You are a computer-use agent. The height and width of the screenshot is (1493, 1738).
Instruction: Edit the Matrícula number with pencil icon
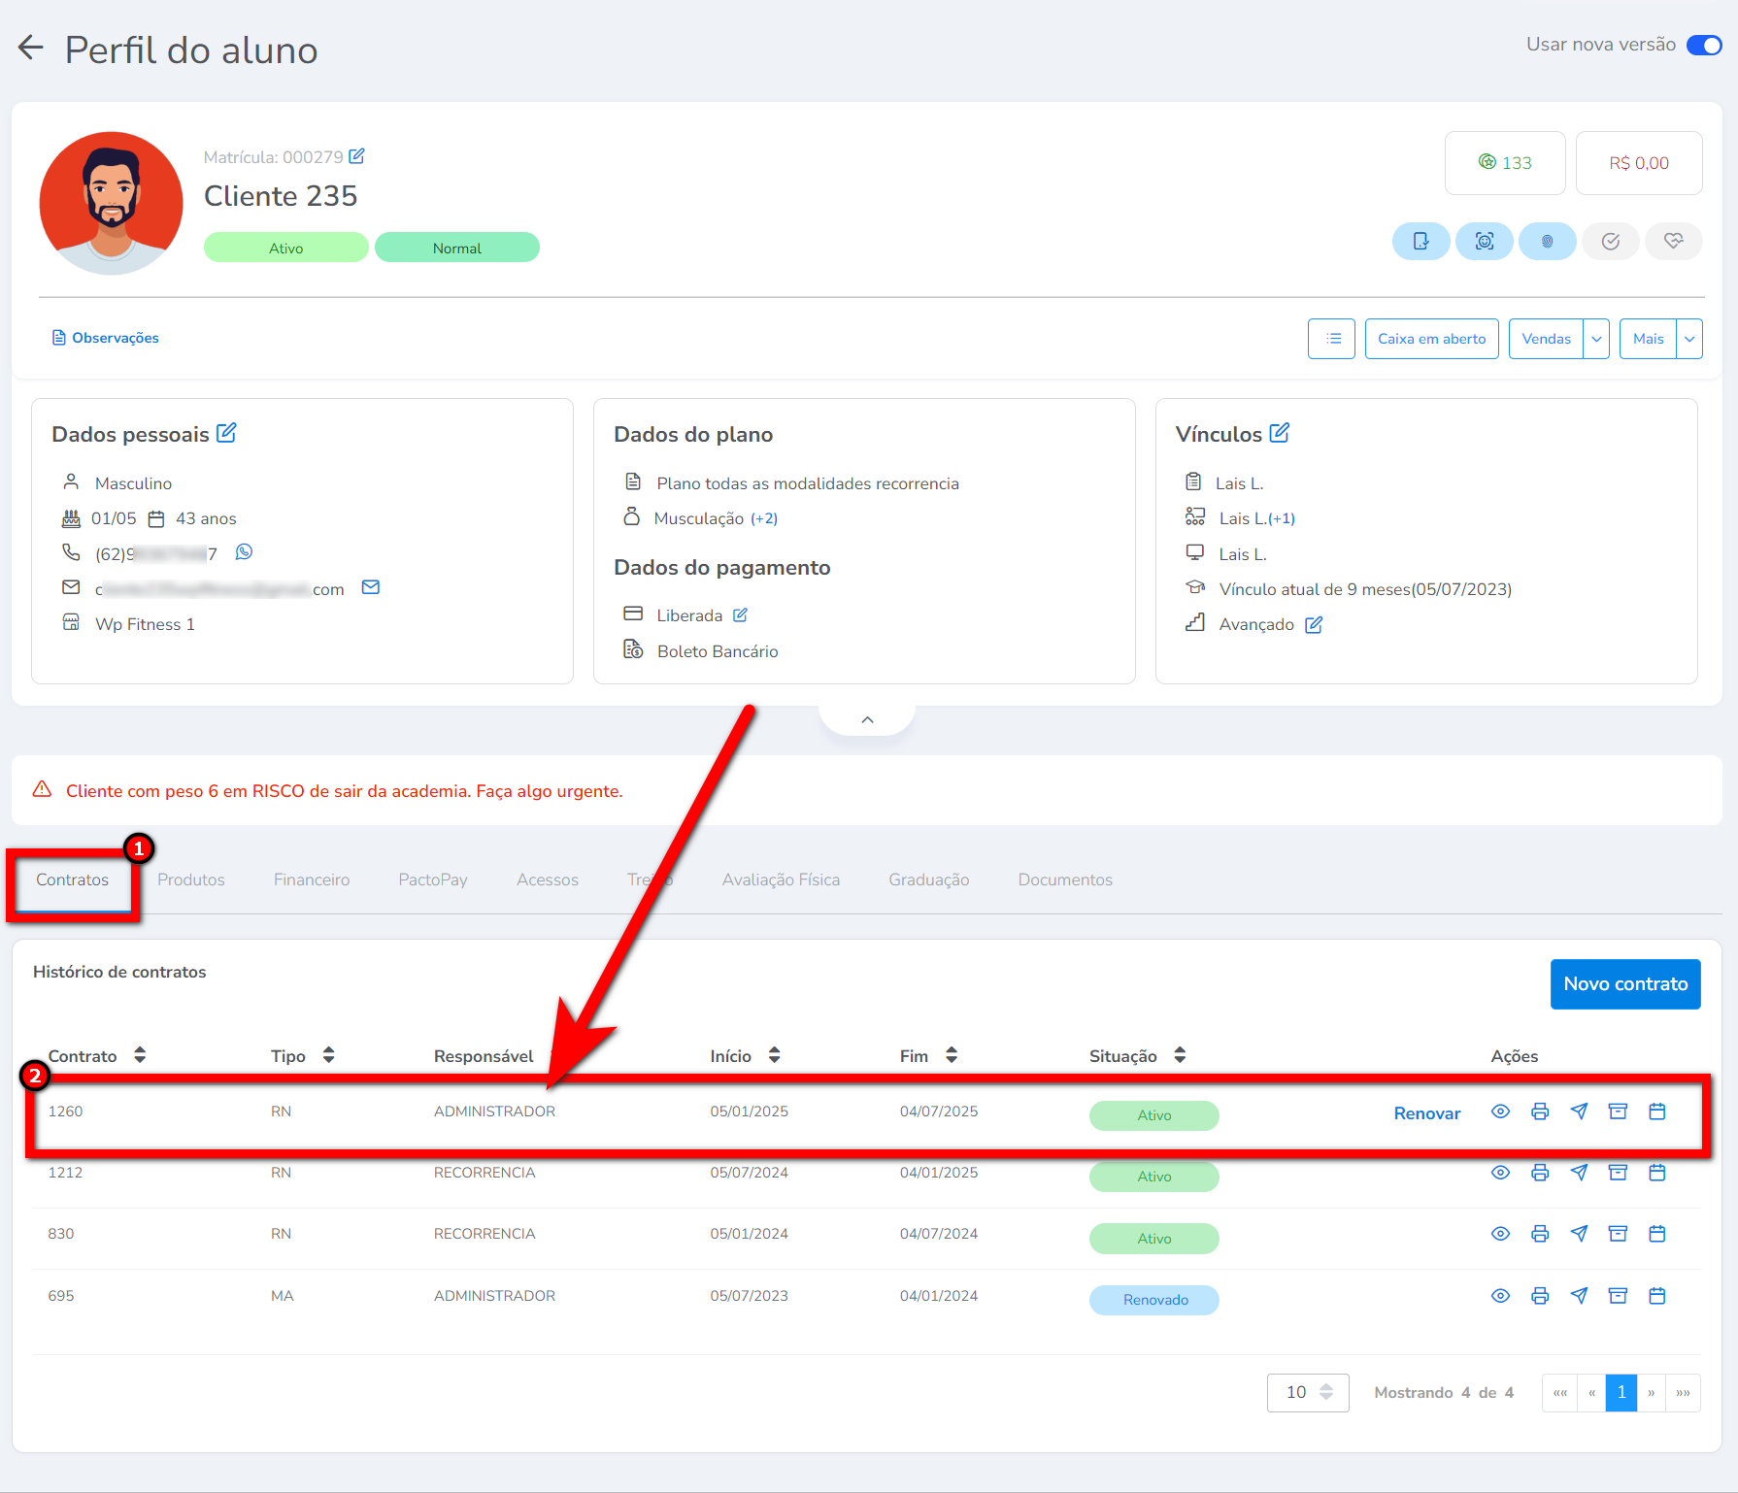point(357,156)
